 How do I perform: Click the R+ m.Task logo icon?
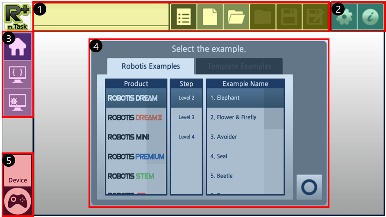(18, 17)
